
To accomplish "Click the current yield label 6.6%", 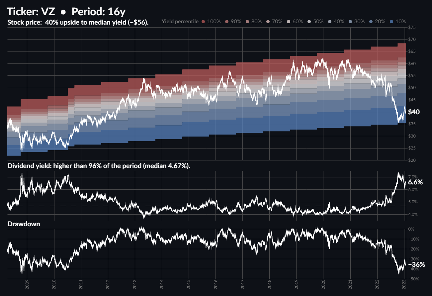I will [415, 182].
